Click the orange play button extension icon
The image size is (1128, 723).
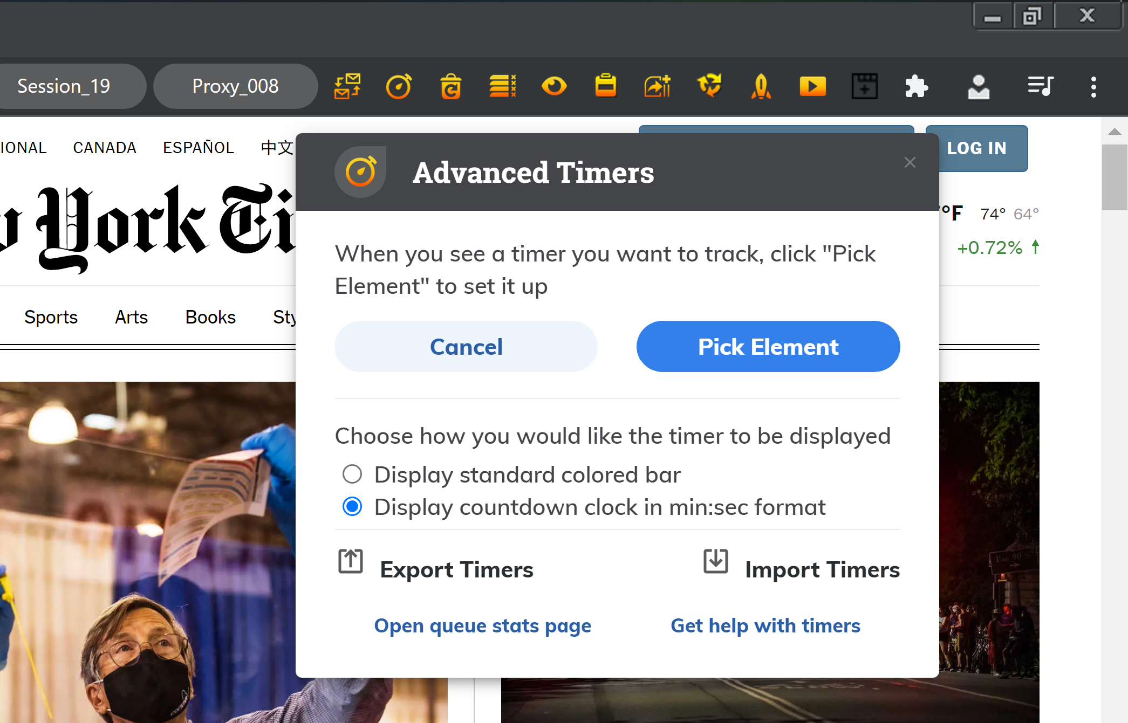click(813, 86)
